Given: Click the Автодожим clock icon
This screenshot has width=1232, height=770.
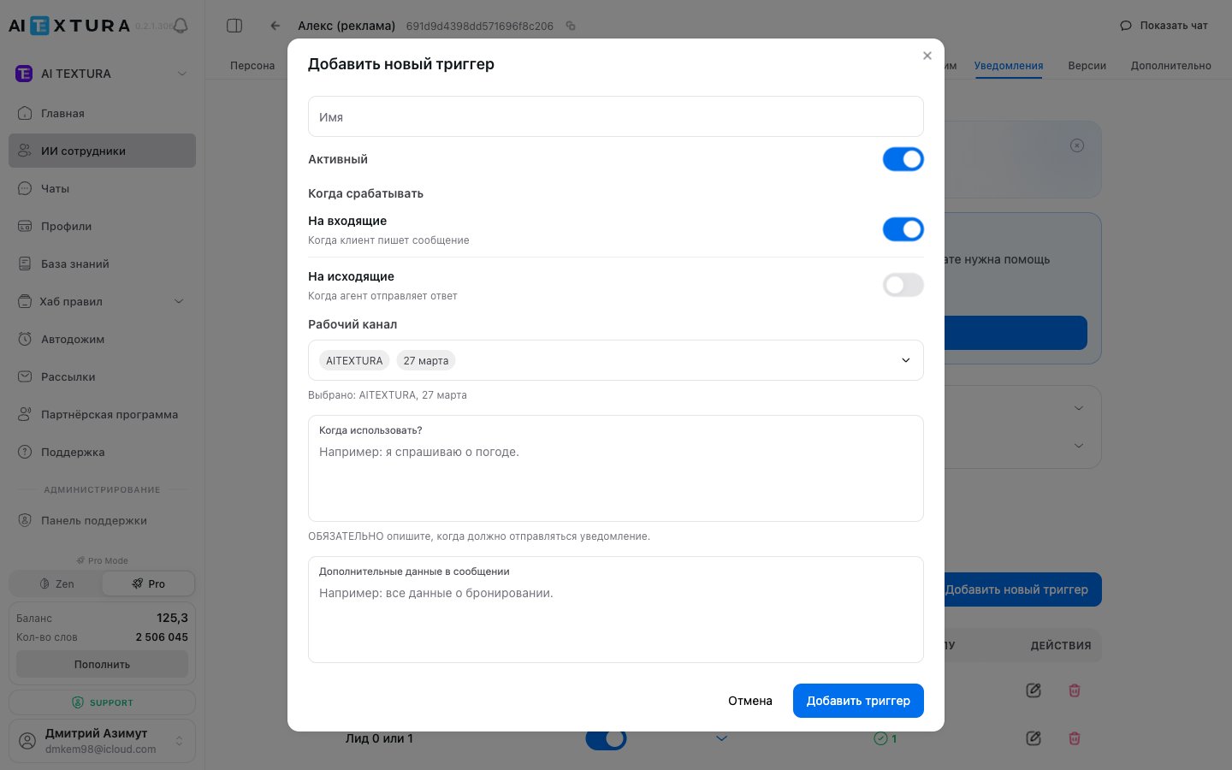Looking at the screenshot, I should 25,339.
